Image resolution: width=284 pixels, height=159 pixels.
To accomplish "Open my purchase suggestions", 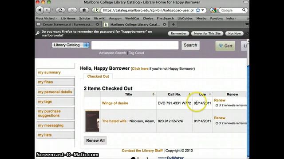I will tap(56, 113).
